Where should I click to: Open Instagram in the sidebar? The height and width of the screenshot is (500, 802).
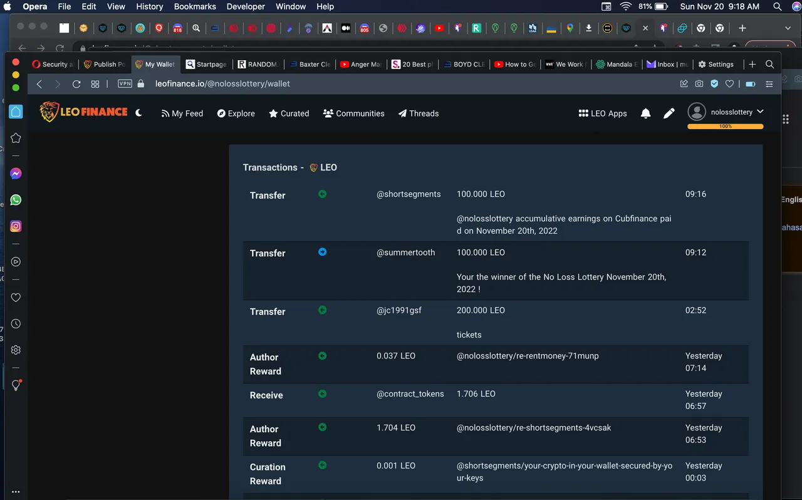tap(16, 226)
